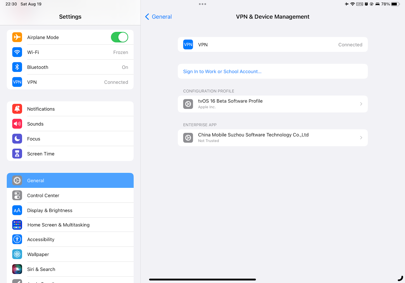
Task: Tap the Display & Brightness AA icon
Action: 17,210
